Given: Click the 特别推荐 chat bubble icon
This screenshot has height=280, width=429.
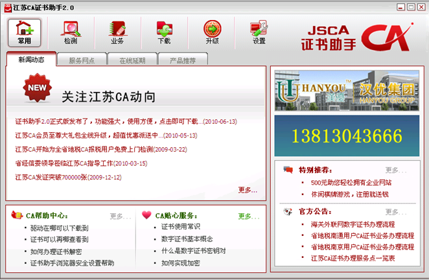Looking at the screenshot, I should point(288,170).
